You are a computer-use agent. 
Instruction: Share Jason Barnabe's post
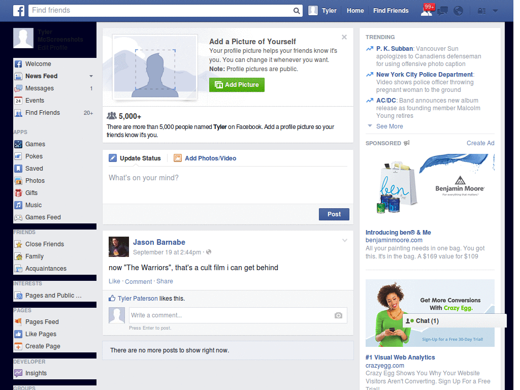click(165, 281)
